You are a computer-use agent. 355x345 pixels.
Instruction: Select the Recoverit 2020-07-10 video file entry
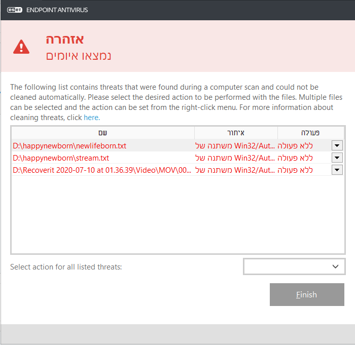coord(102,170)
